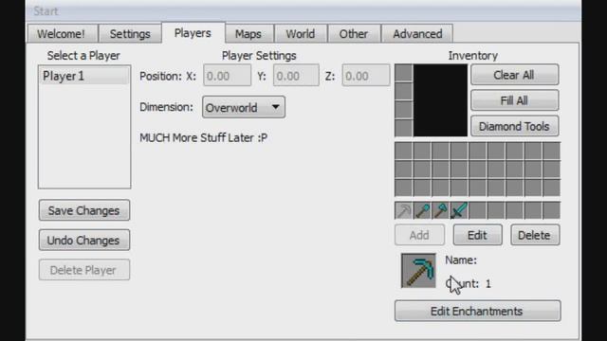
Task: Click the item Count value 1
Action: [488, 284]
